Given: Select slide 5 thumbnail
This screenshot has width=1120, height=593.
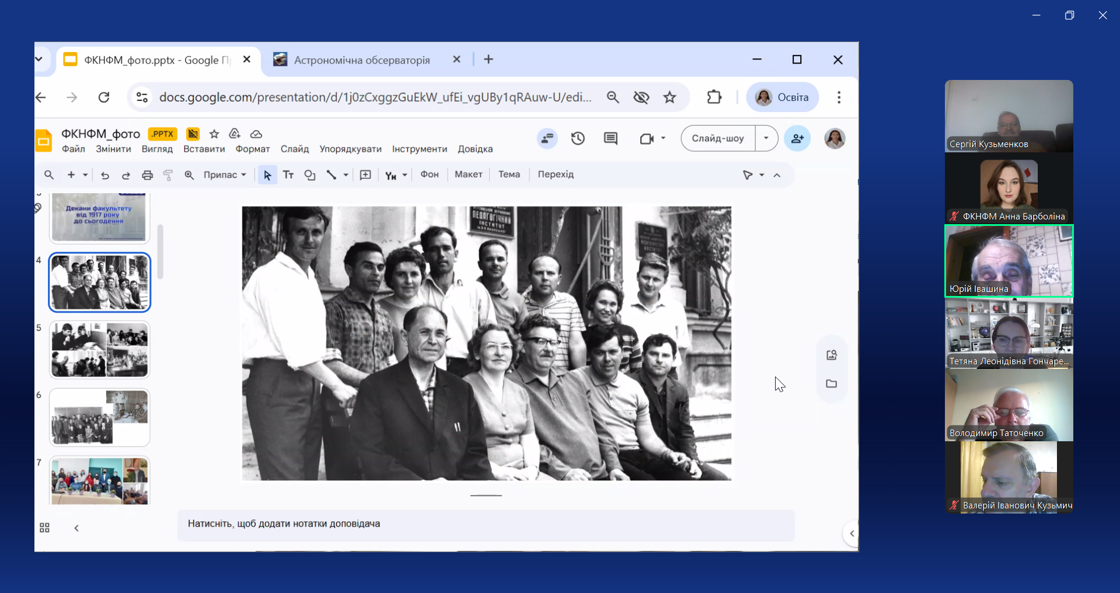Looking at the screenshot, I should tap(100, 350).
